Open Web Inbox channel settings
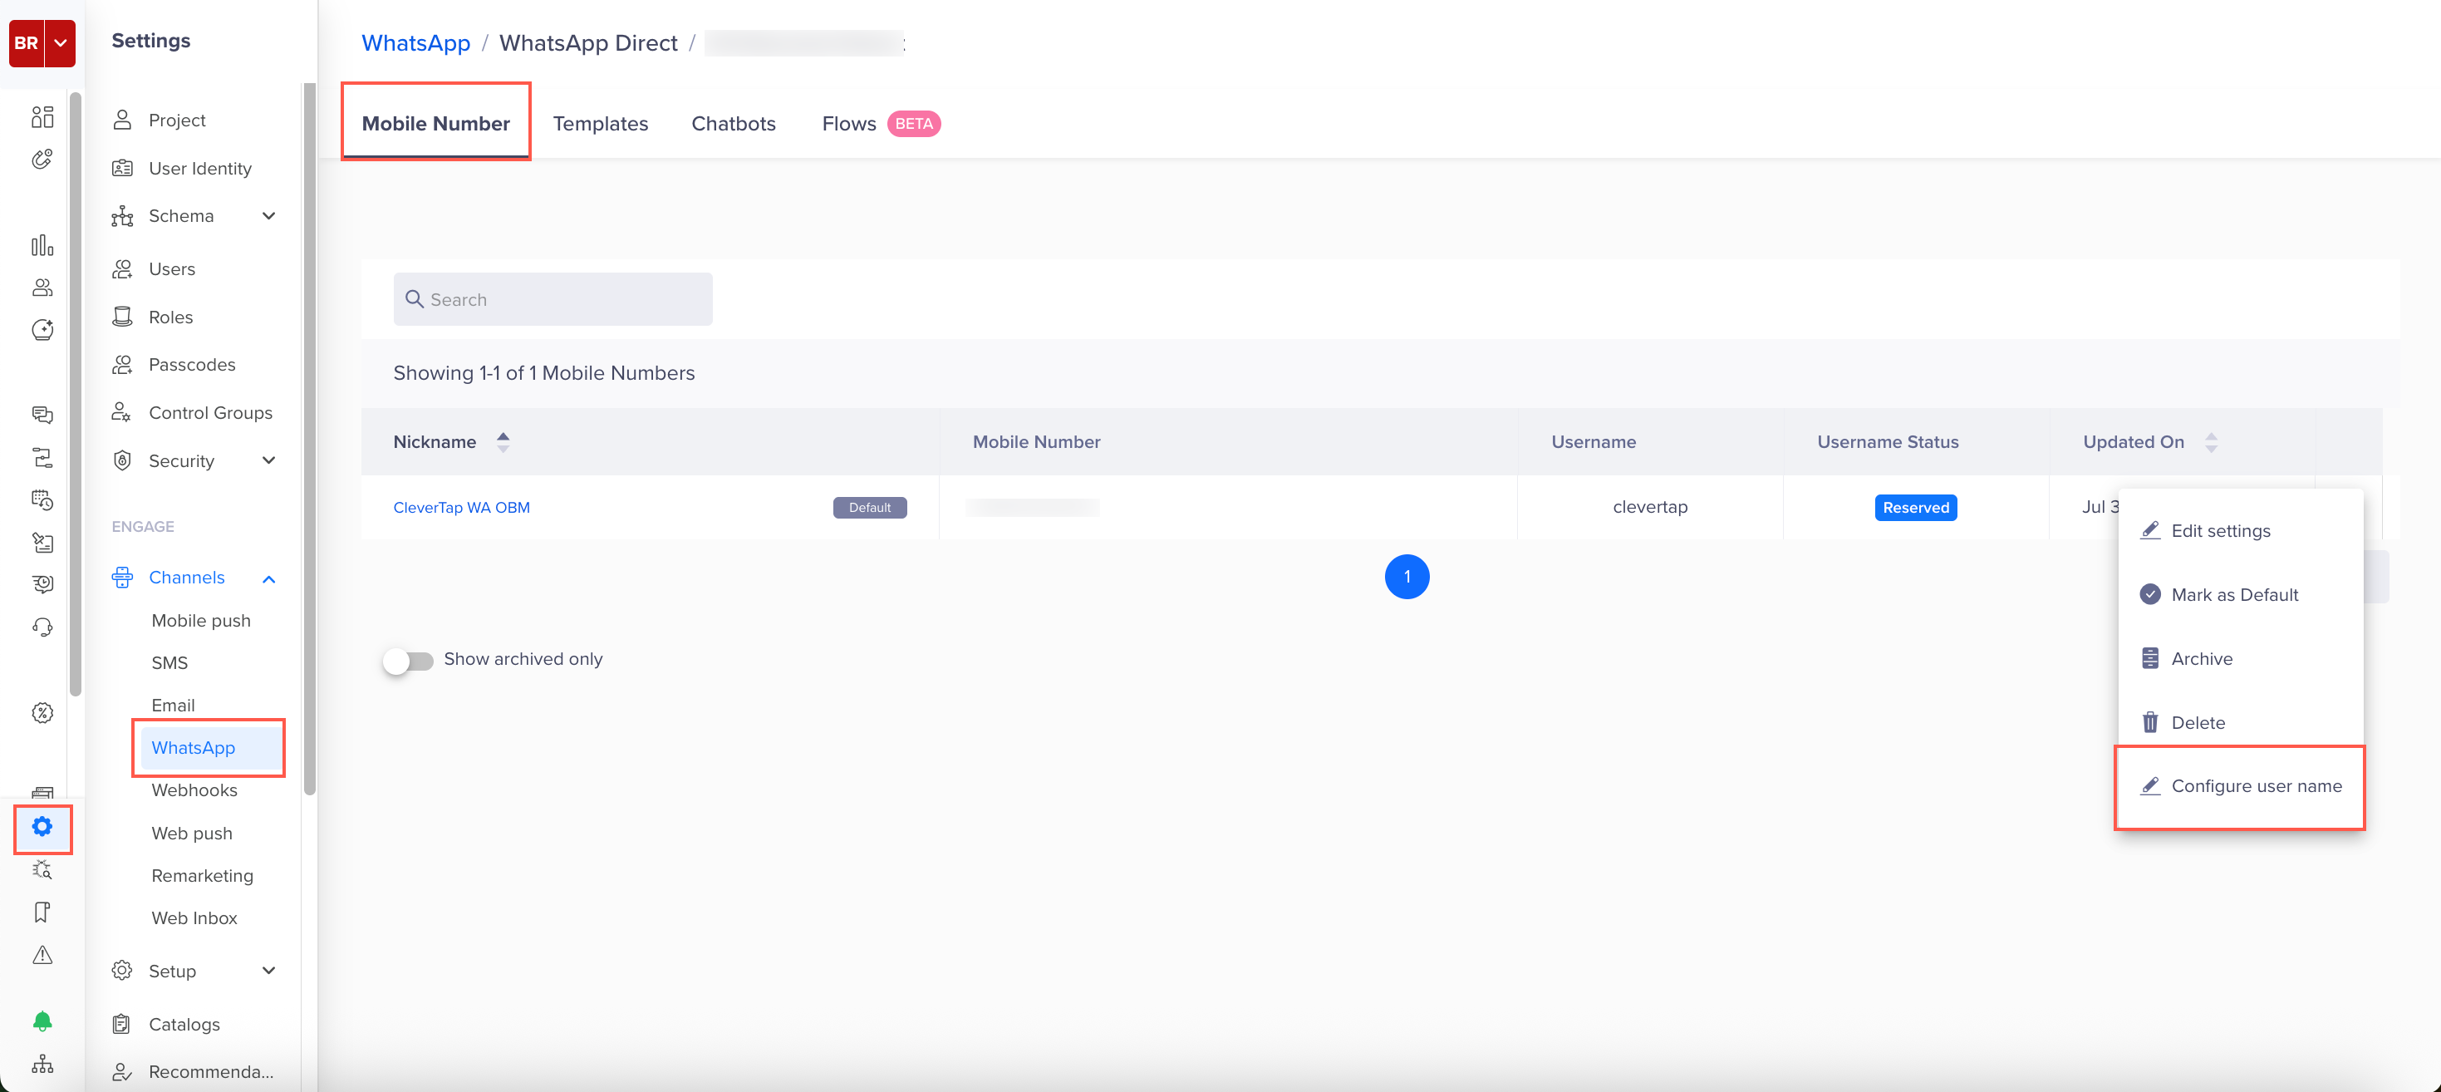2441x1092 pixels. tap(194, 917)
